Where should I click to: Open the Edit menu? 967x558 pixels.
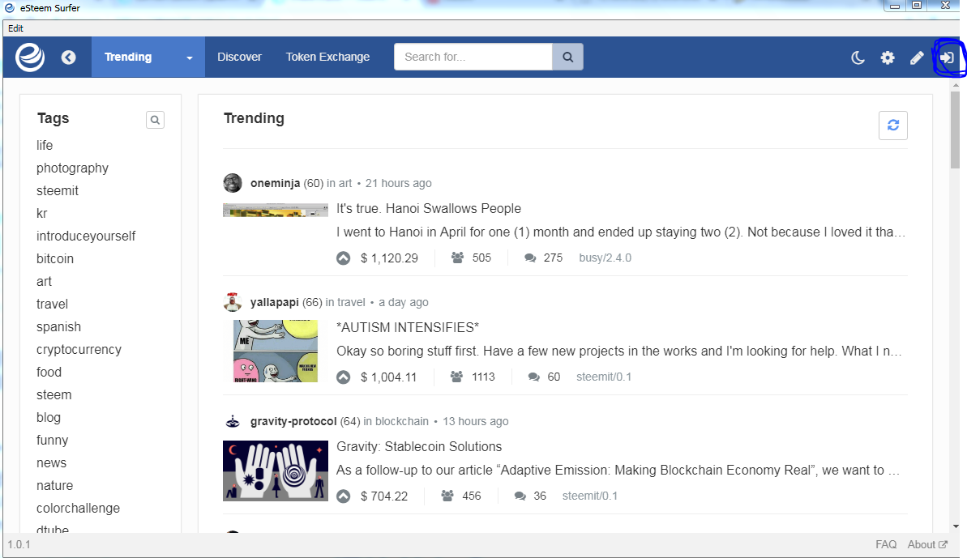(x=15, y=28)
